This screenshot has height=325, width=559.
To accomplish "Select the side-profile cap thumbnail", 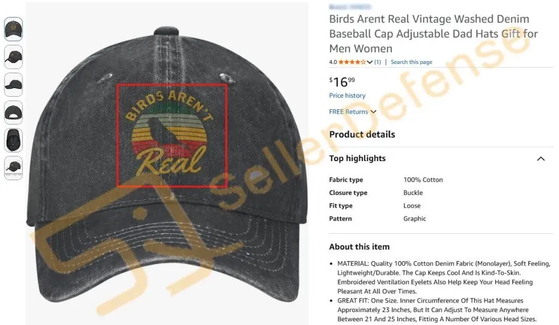I will [x=13, y=85].
